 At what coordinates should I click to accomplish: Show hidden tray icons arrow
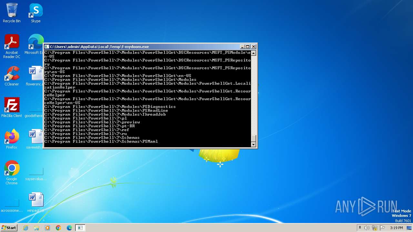pyautogui.click(x=360, y=228)
